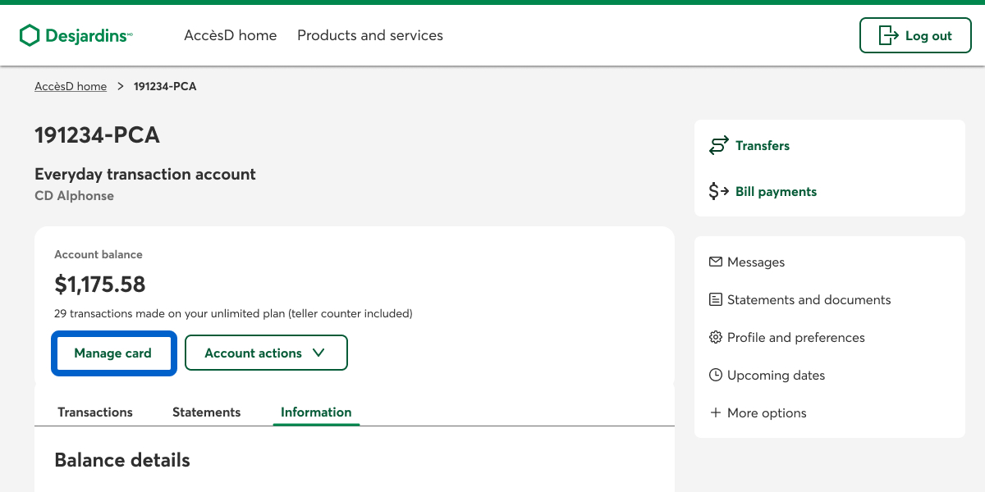The image size is (985, 492).
Task: Click the Upcoming dates clock icon
Action: tap(716, 375)
